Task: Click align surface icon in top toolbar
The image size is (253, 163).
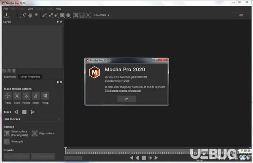Action: coord(88,15)
